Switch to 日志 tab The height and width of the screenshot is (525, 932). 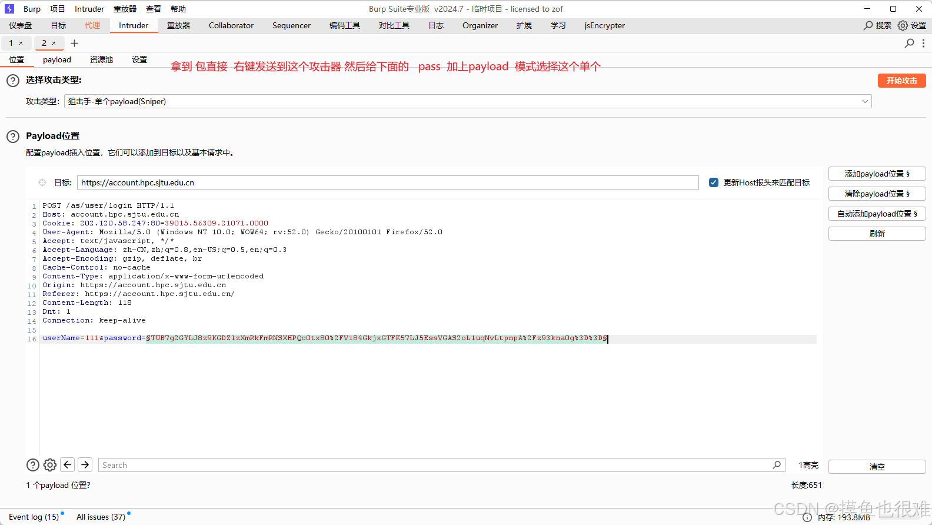[436, 25]
